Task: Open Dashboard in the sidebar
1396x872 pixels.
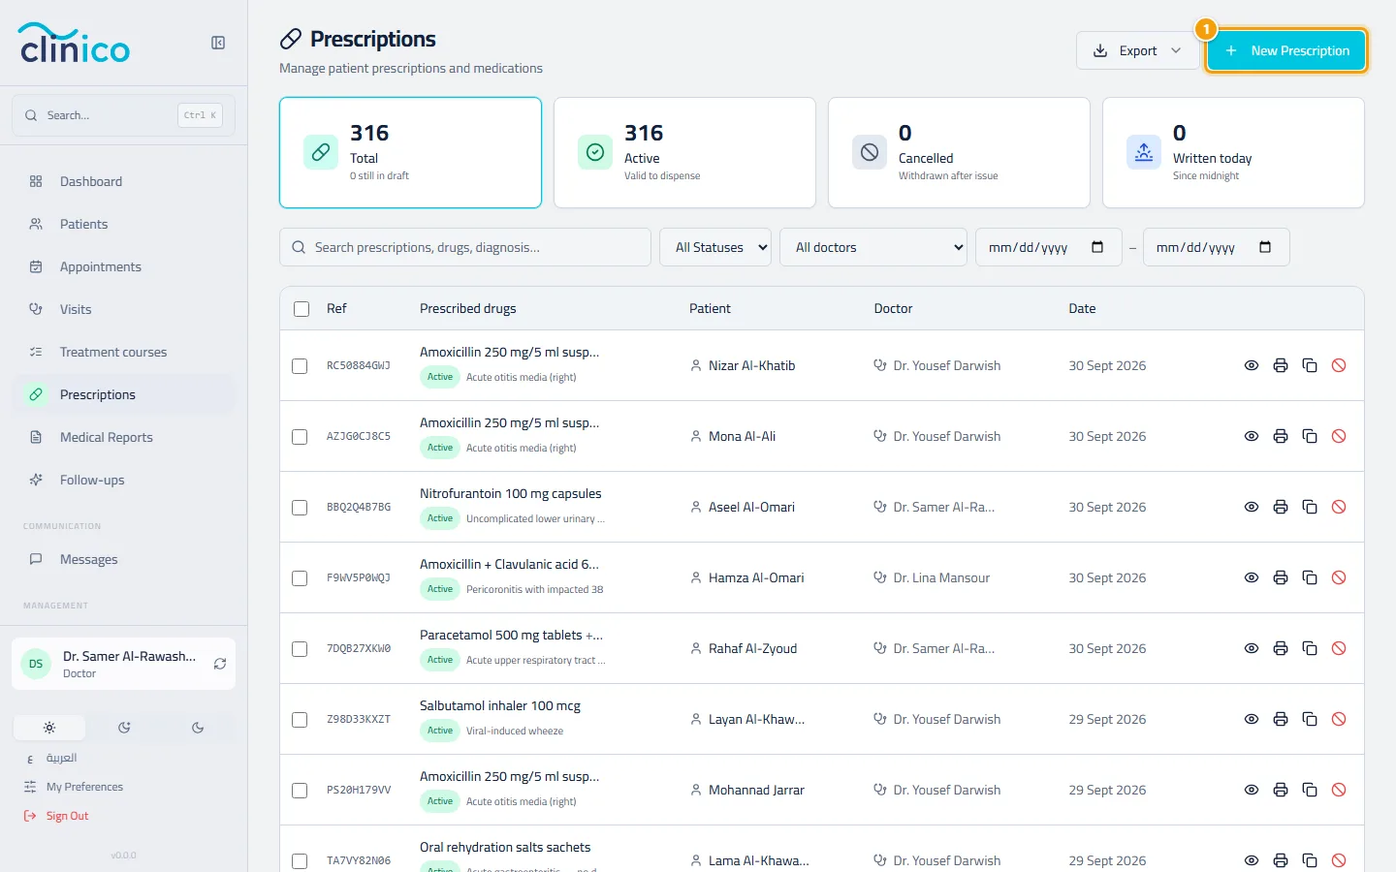Action: tap(124, 181)
